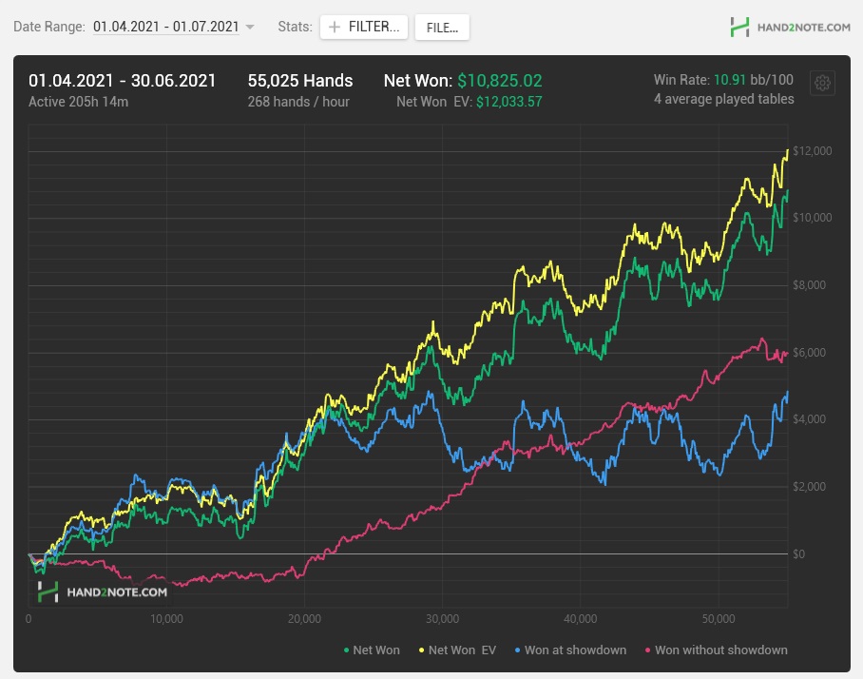Image resolution: width=863 pixels, height=679 pixels.
Task: Click the $4,000 y-axis label
Action: (809, 419)
